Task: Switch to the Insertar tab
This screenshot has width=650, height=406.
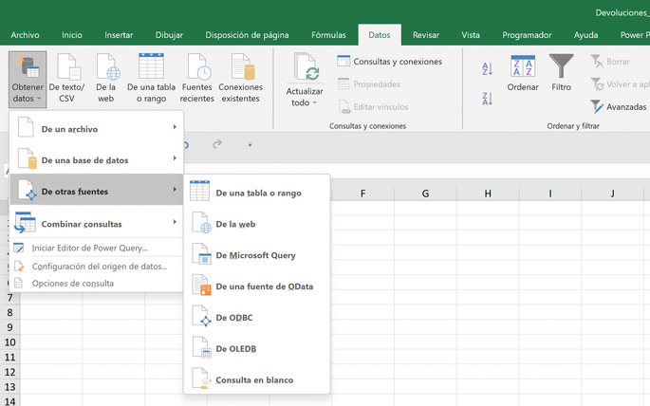Action: tap(119, 35)
